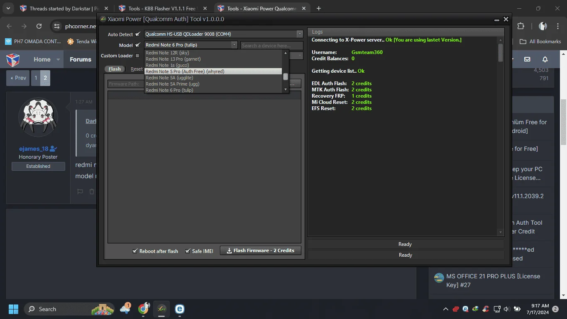Go to the Prev page of thread
Screen dimensions: 567x319
[18, 78]
